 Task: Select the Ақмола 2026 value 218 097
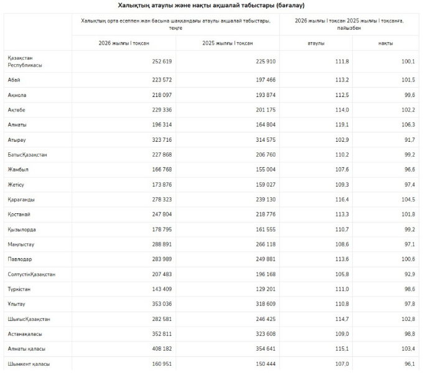162,95
